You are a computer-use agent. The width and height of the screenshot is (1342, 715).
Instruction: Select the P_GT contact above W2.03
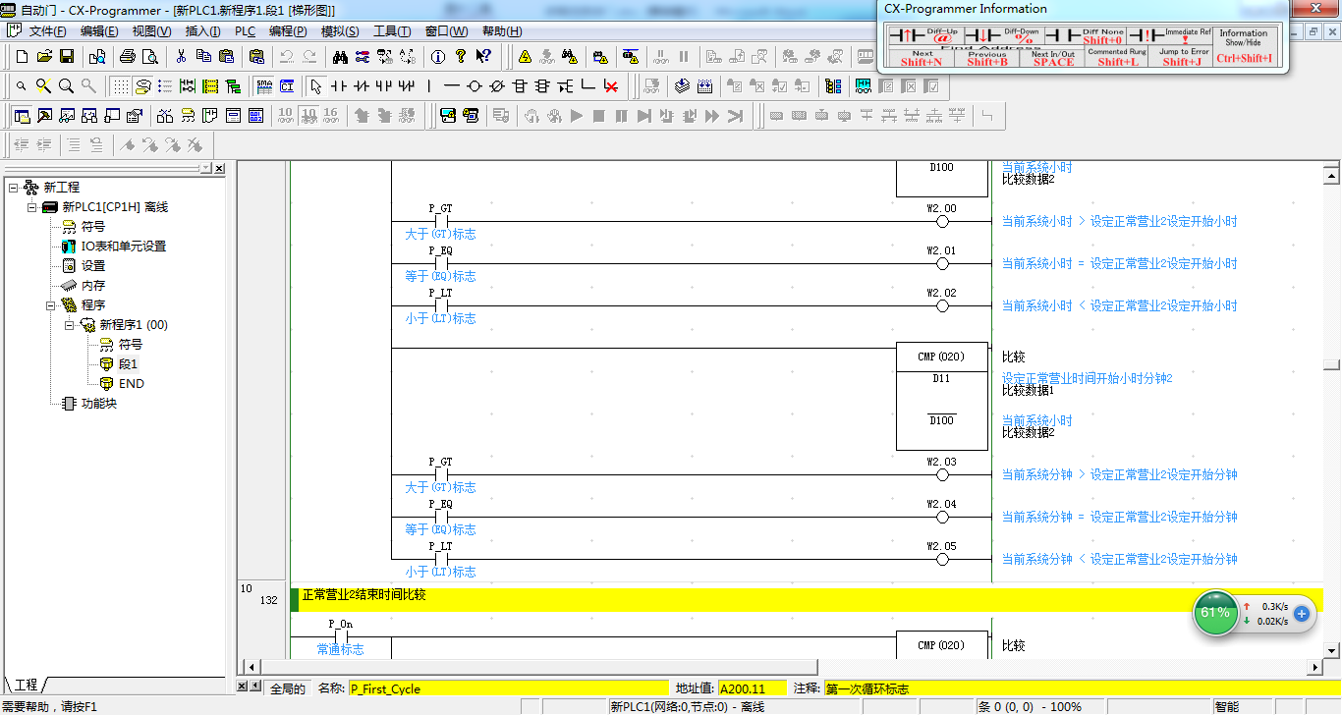tap(441, 474)
